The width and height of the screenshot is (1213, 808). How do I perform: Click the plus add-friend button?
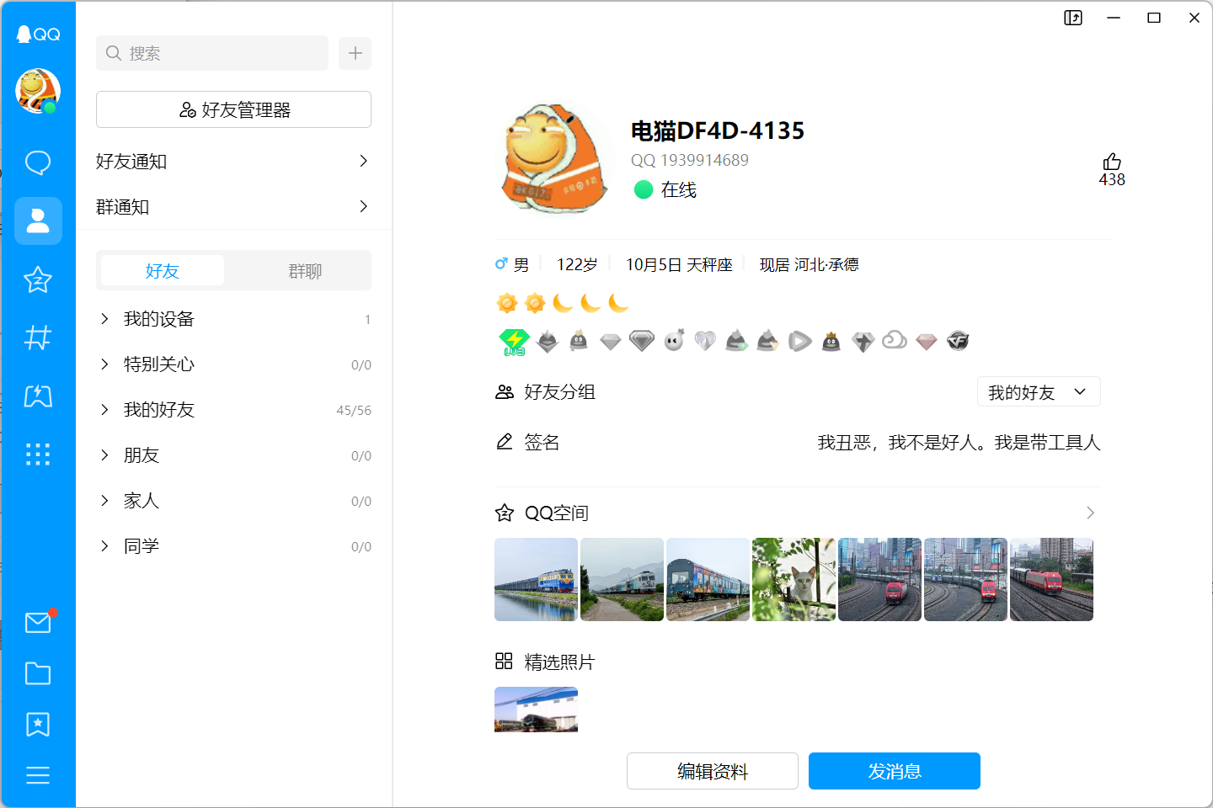355,53
